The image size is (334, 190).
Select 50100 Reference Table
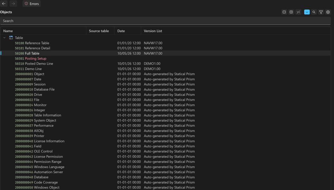pyautogui.click(x=32, y=43)
